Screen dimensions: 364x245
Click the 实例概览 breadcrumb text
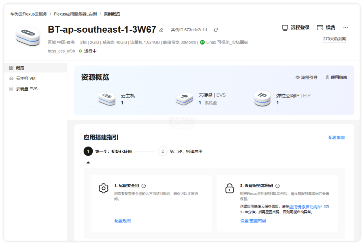coord(112,14)
